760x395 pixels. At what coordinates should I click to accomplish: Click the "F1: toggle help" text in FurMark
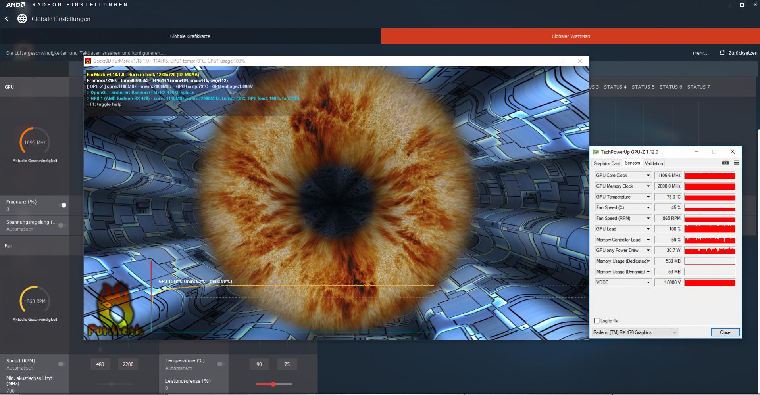[x=106, y=104]
